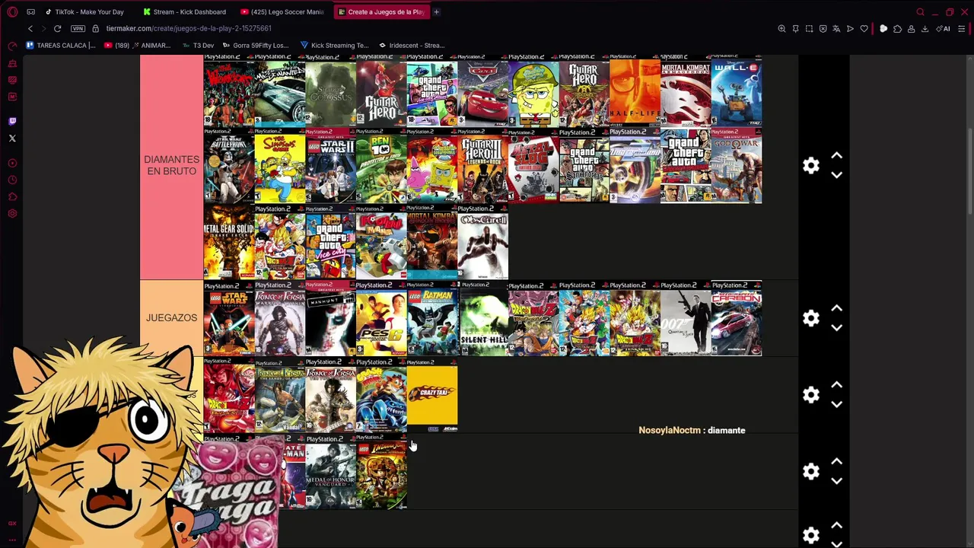Image resolution: width=974 pixels, height=548 pixels.
Task: Switch to Lego Soccer Mania YouTube tab
Action: coord(282,12)
